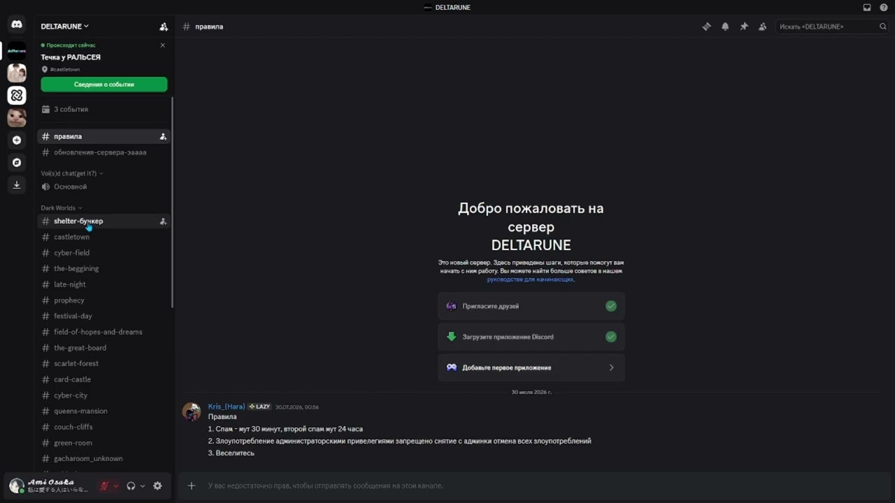Open user settings gear icon
This screenshot has width=895, height=503.
coord(157,486)
